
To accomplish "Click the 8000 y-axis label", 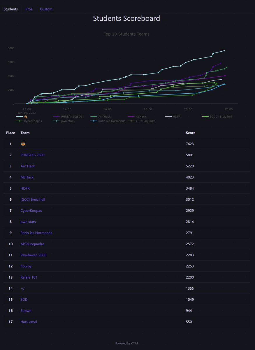I will pos(10,48).
